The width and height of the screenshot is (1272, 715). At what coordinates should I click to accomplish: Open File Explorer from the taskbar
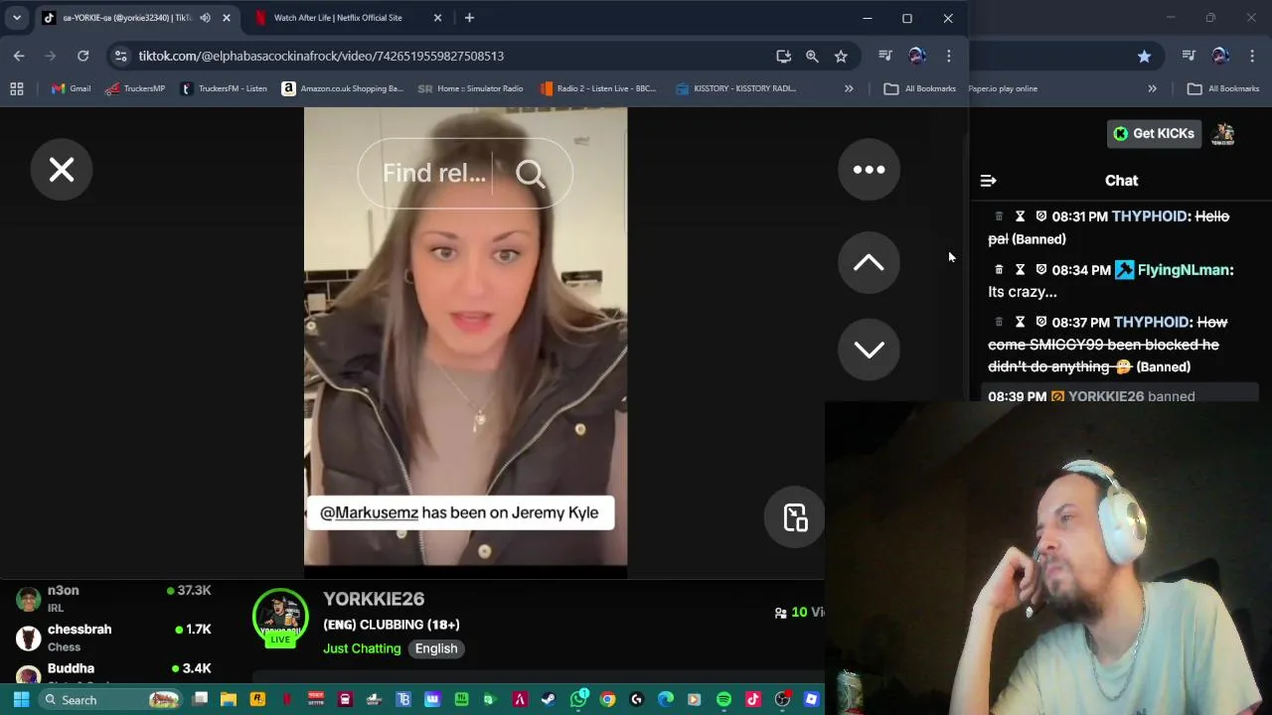[x=229, y=700]
